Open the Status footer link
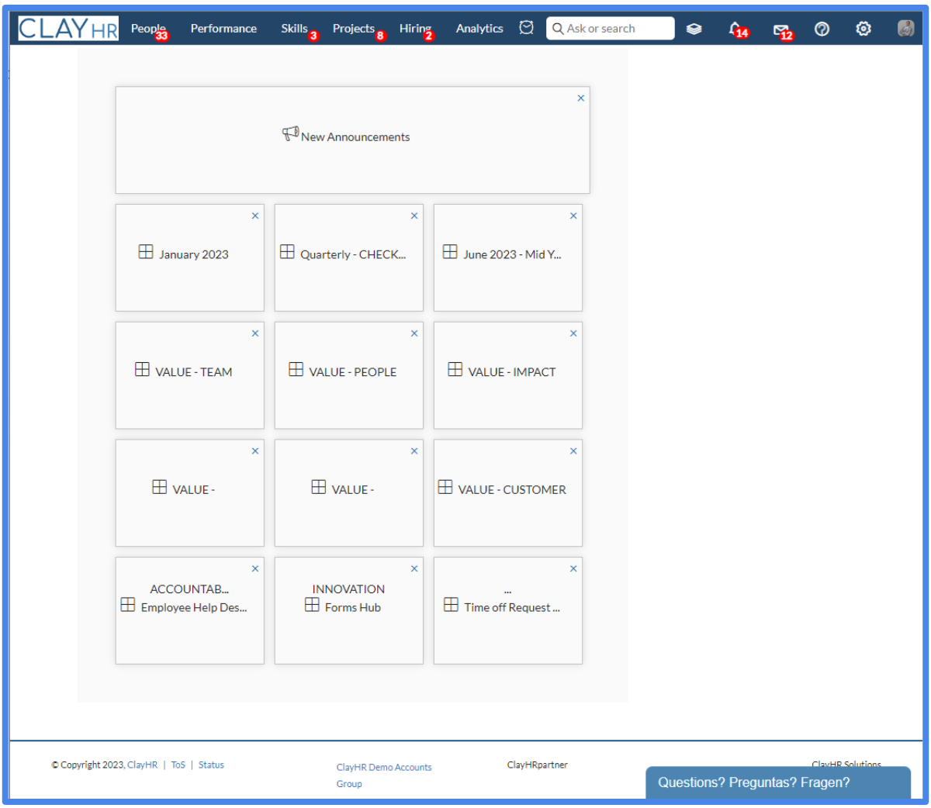This screenshot has height=808, width=931. click(x=211, y=765)
